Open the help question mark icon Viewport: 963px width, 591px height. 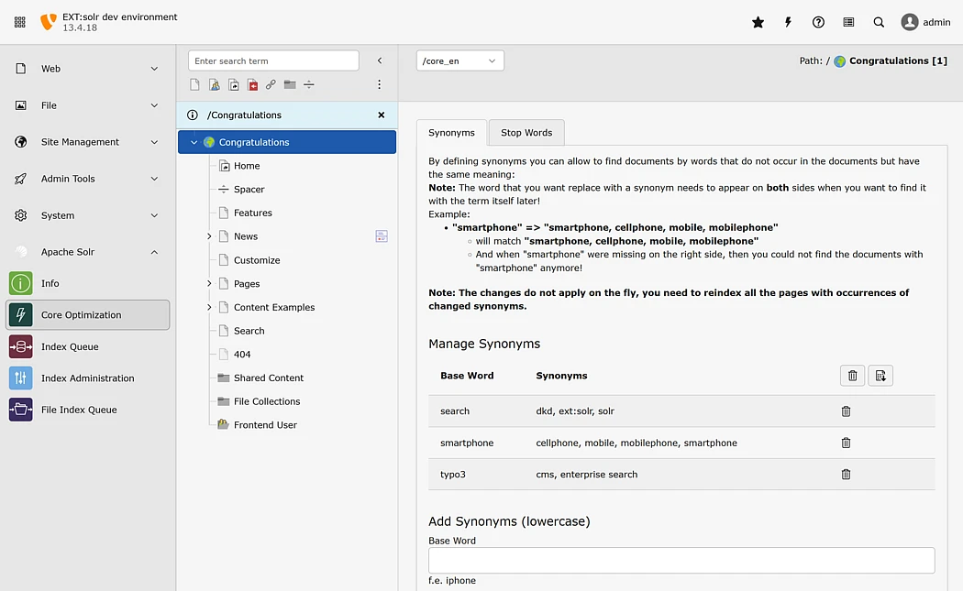click(x=818, y=22)
